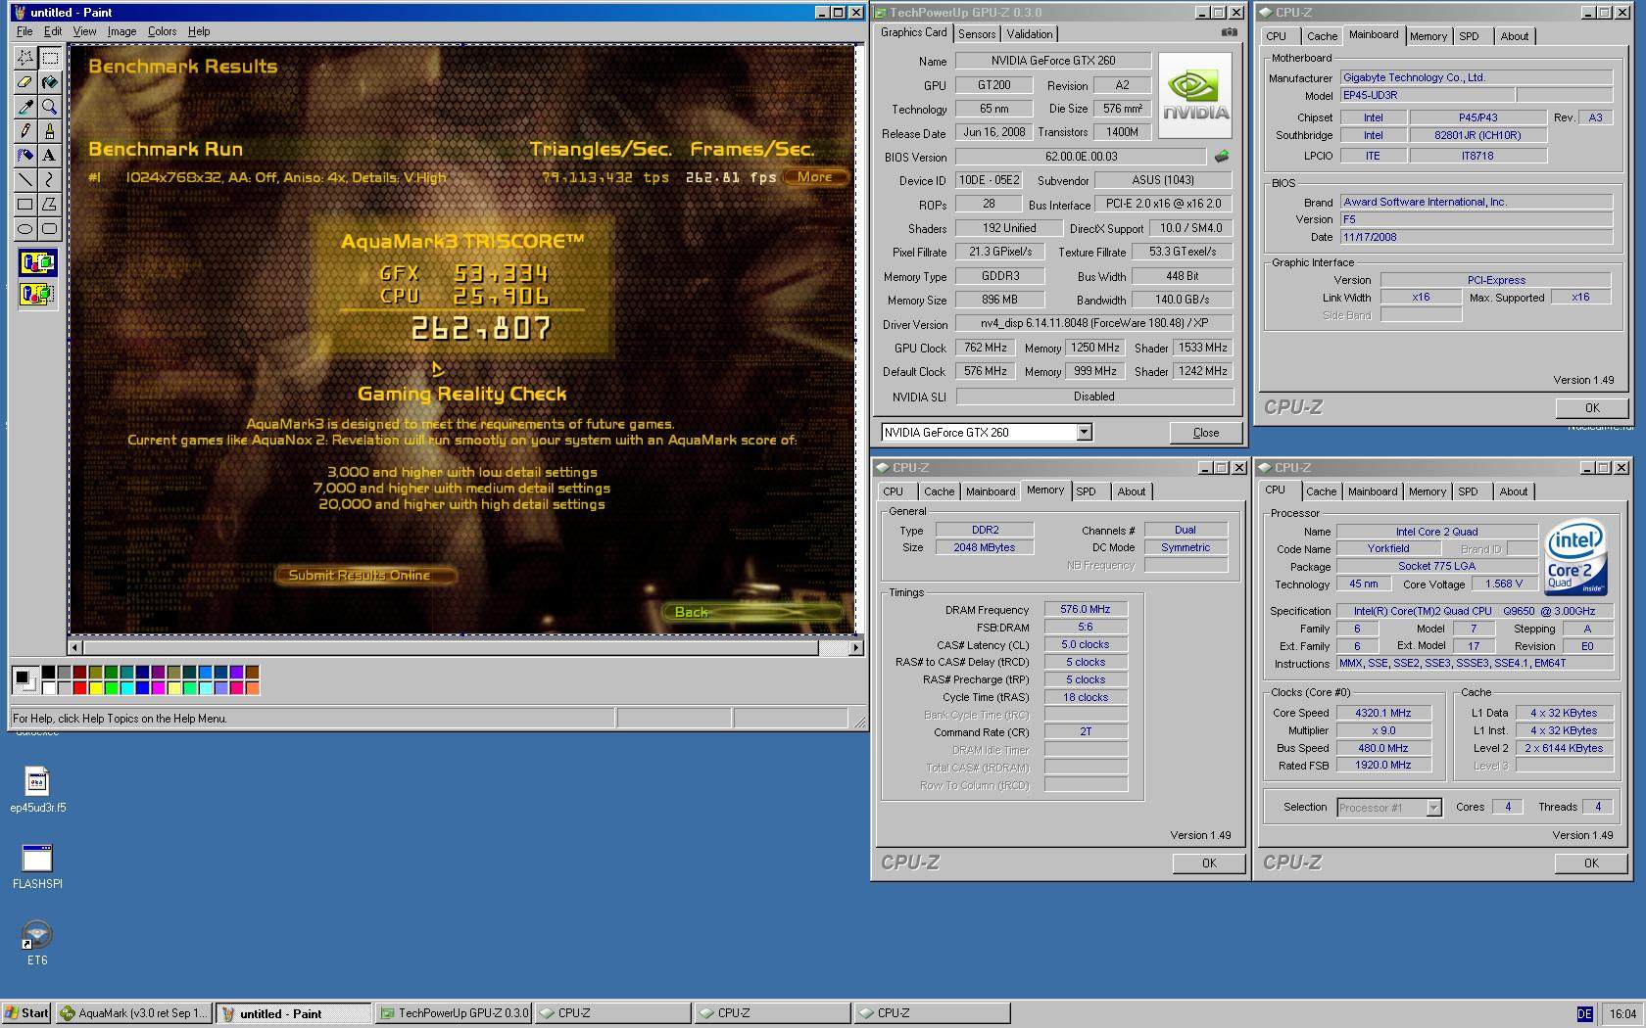Screen dimensions: 1646x1028
Task: Open Cache tab in Memory CPU-Z window
Action: (939, 491)
